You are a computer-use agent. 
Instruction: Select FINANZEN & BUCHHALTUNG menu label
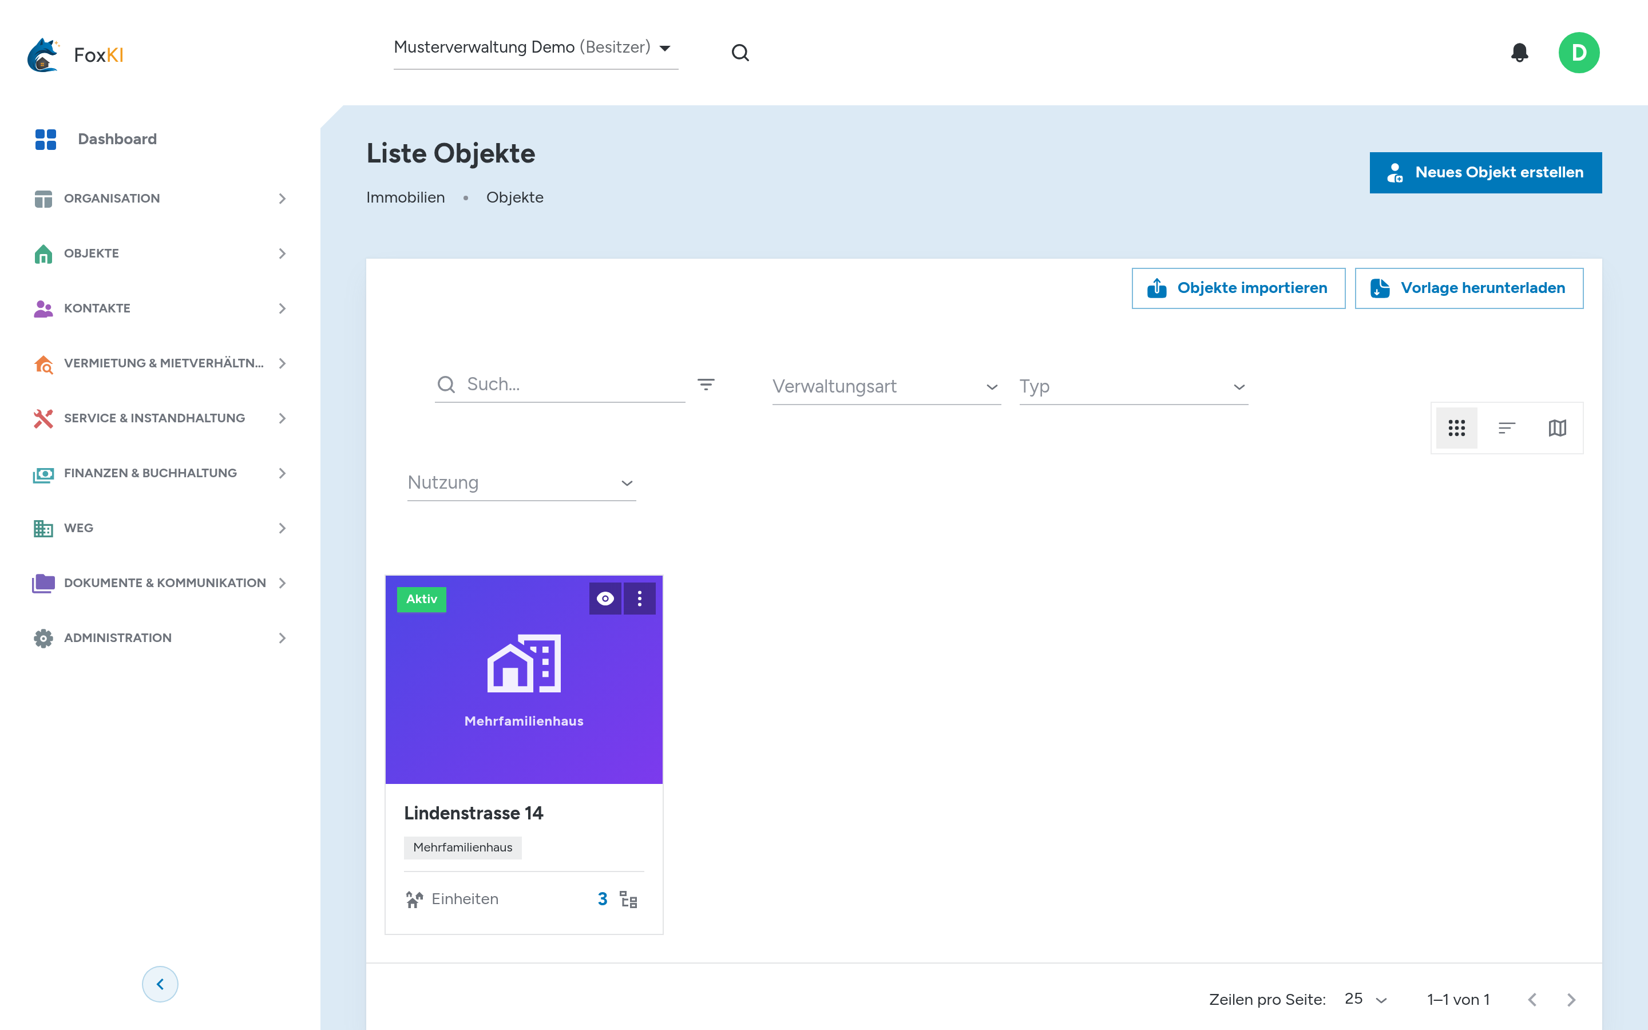150,473
